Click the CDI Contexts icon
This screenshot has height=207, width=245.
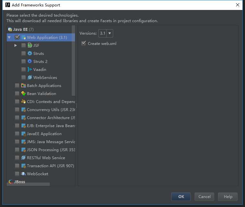point(23,102)
